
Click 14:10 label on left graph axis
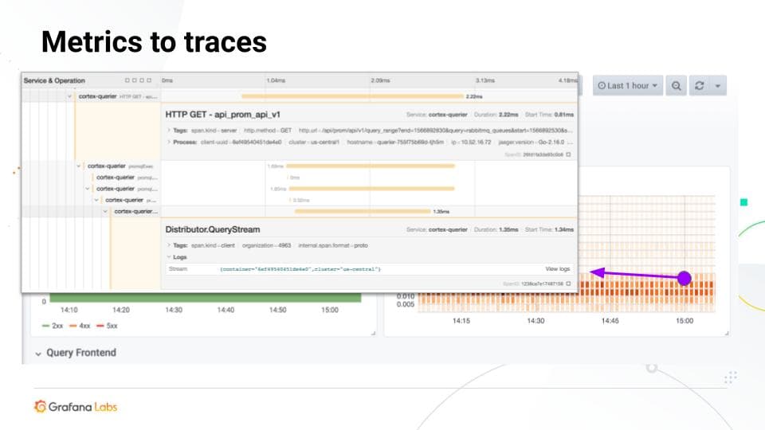69,310
